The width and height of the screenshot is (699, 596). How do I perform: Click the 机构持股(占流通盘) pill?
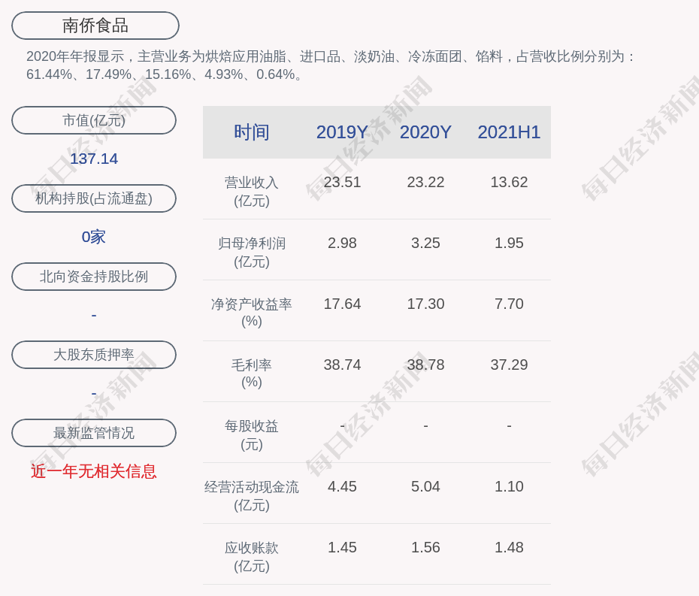[94, 198]
